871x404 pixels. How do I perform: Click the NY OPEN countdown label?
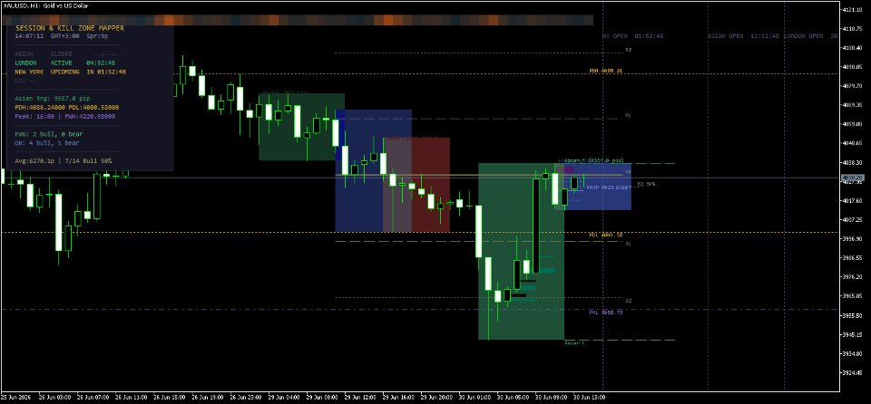632,36
